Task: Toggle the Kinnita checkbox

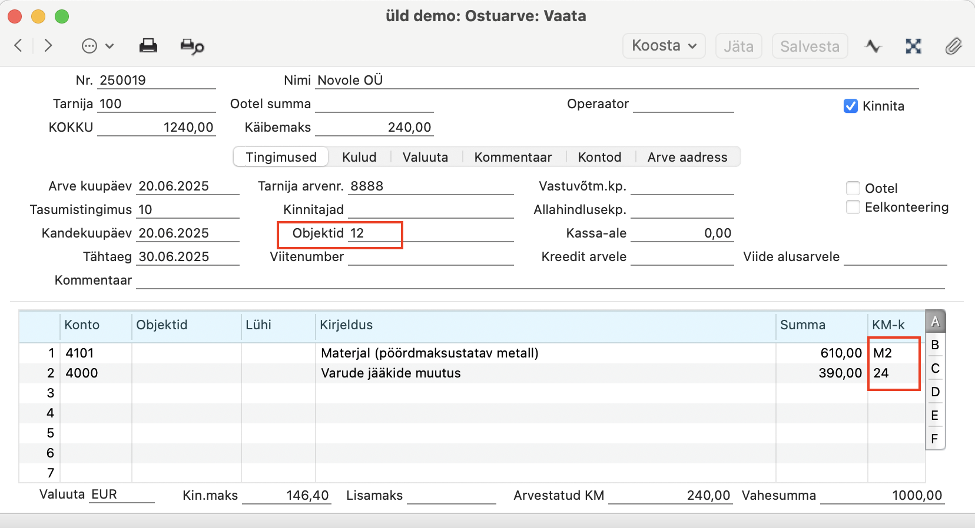Action: click(x=850, y=106)
